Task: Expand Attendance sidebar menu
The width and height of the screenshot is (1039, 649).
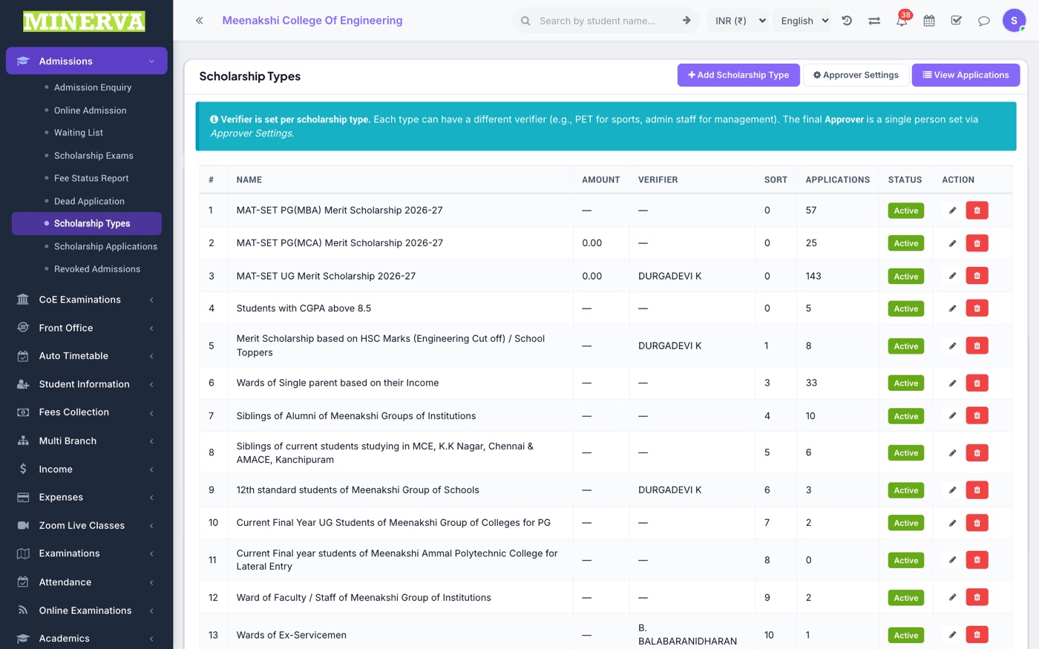Action: pyautogui.click(x=87, y=582)
